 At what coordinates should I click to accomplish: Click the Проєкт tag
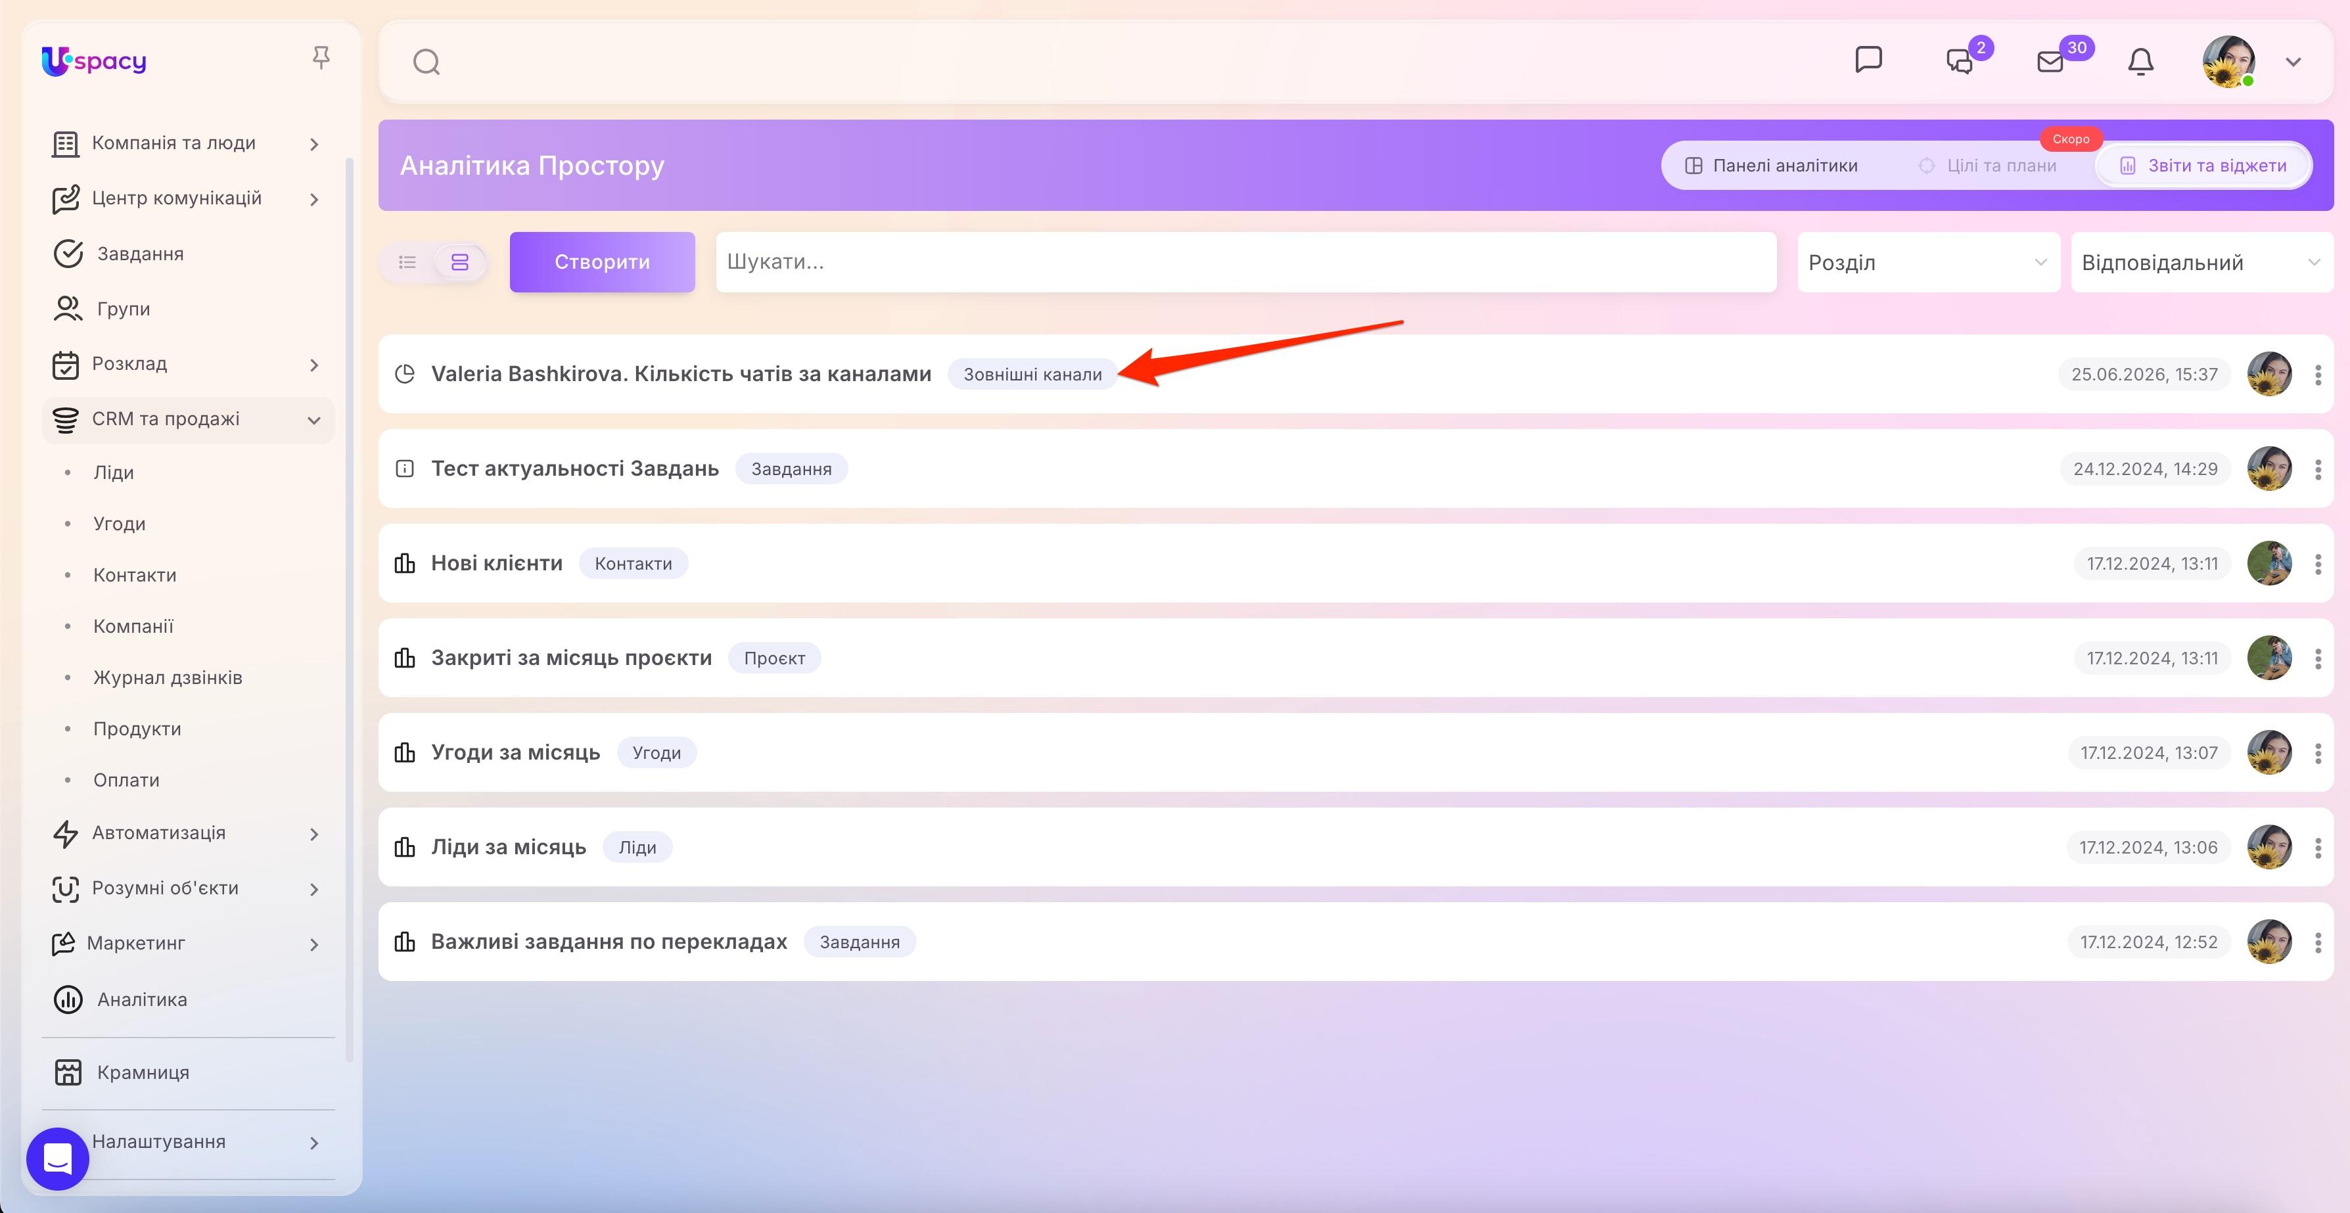(773, 658)
